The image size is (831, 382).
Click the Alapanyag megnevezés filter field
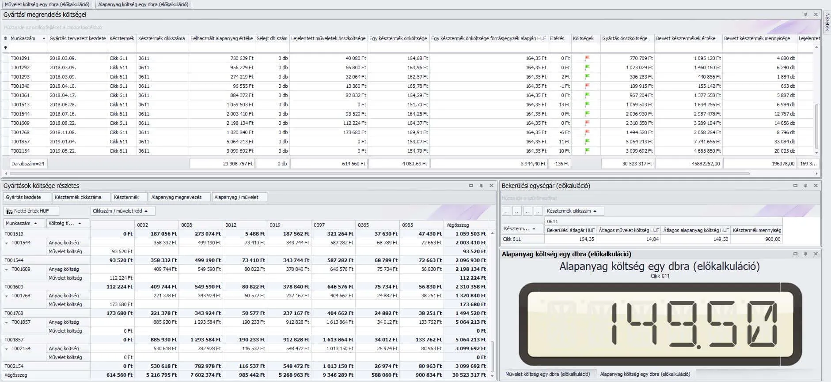point(176,197)
